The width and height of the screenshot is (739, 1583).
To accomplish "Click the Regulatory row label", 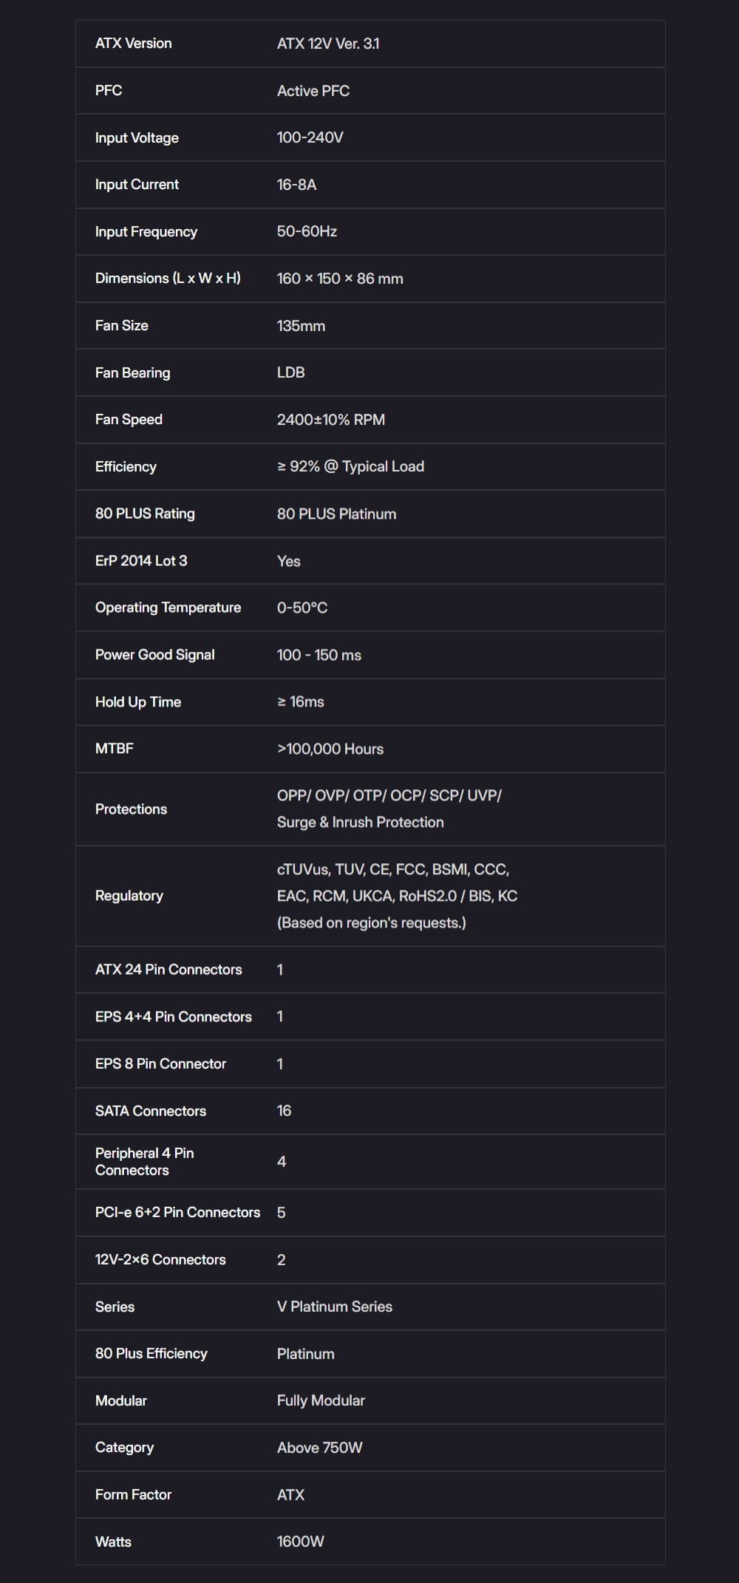I will pyautogui.click(x=129, y=896).
